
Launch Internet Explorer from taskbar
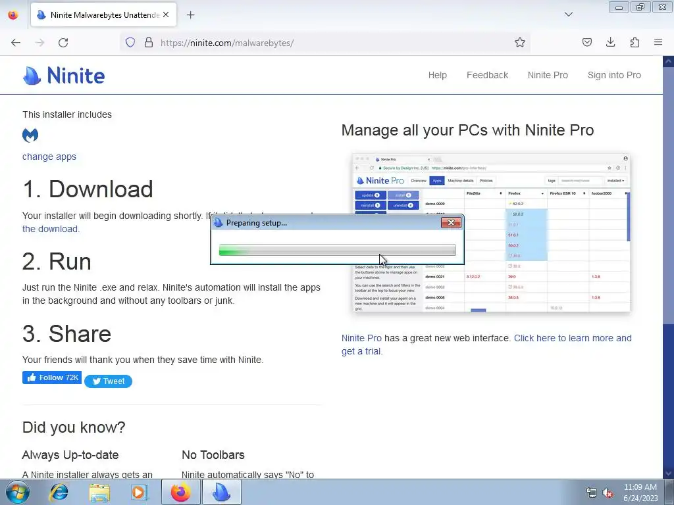pyautogui.click(x=59, y=492)
